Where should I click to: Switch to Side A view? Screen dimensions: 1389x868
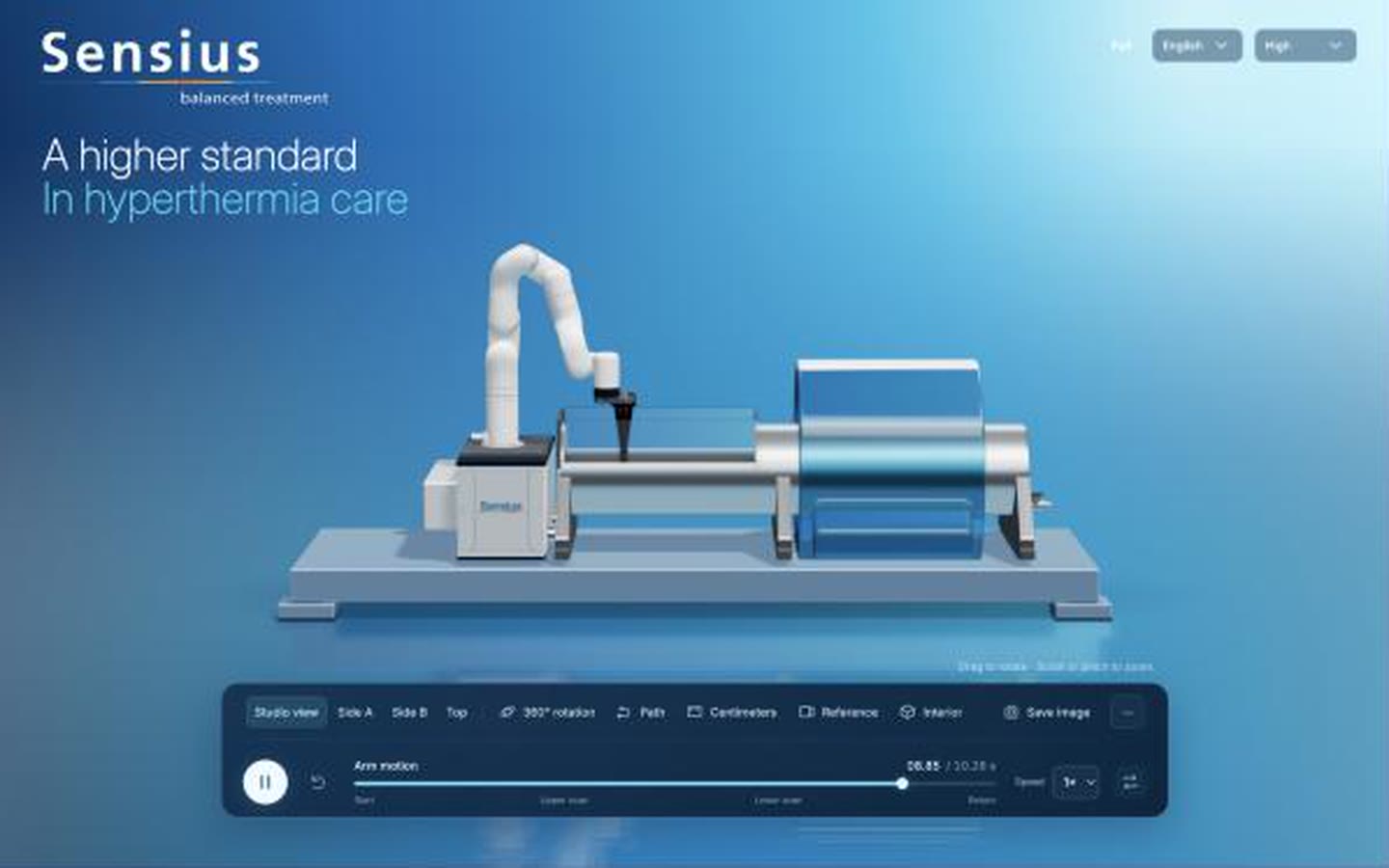pos(354,713)
